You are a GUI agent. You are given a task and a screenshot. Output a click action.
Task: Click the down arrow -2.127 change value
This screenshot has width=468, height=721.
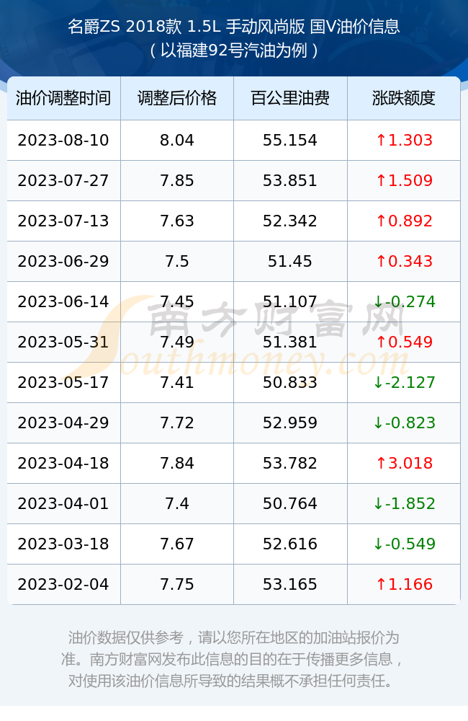pos(404,383)
